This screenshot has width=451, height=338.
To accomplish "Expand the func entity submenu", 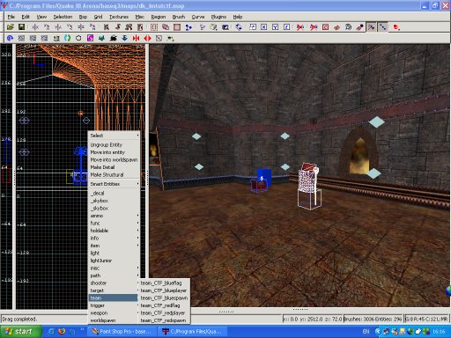I will 114,224.
